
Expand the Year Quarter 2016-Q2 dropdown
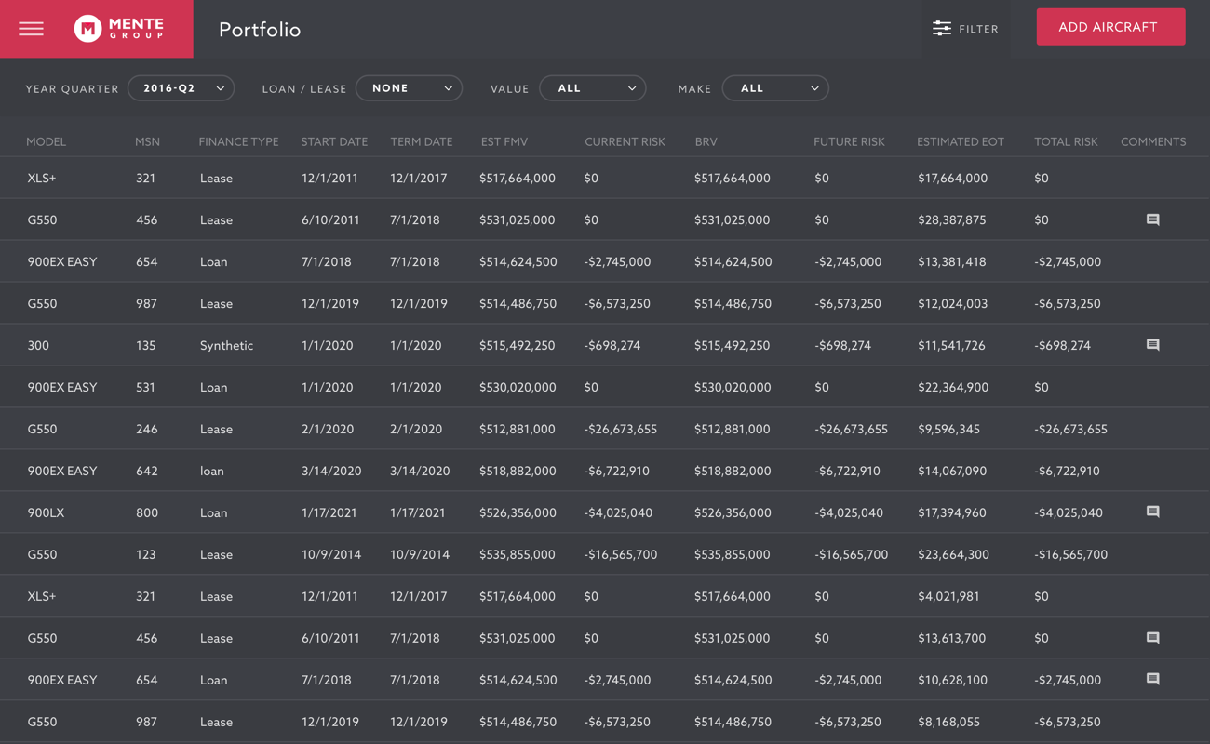[x=181, y=88]
